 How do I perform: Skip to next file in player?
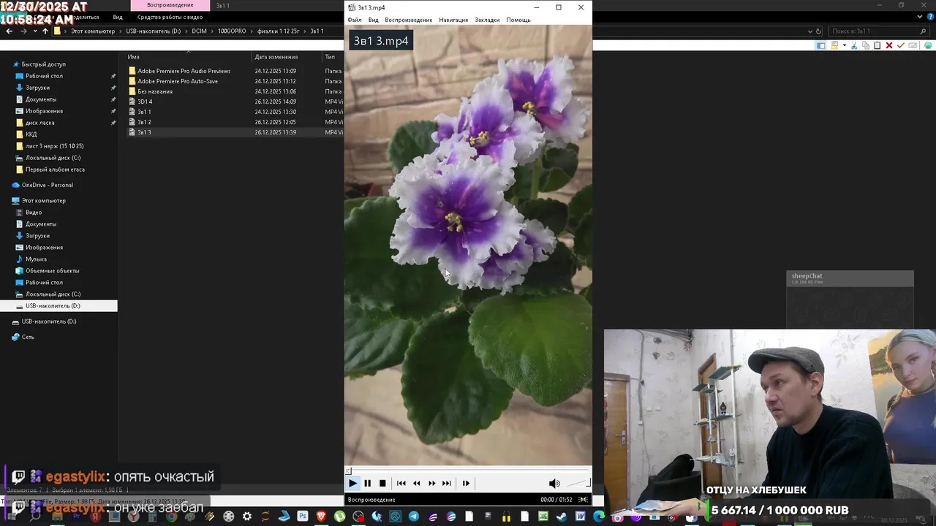(446, 483)
